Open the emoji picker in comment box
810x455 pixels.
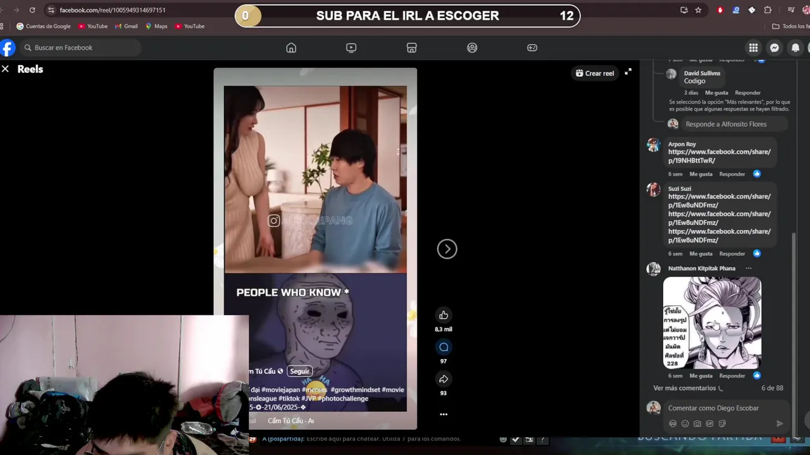click(x=685, y=423)
